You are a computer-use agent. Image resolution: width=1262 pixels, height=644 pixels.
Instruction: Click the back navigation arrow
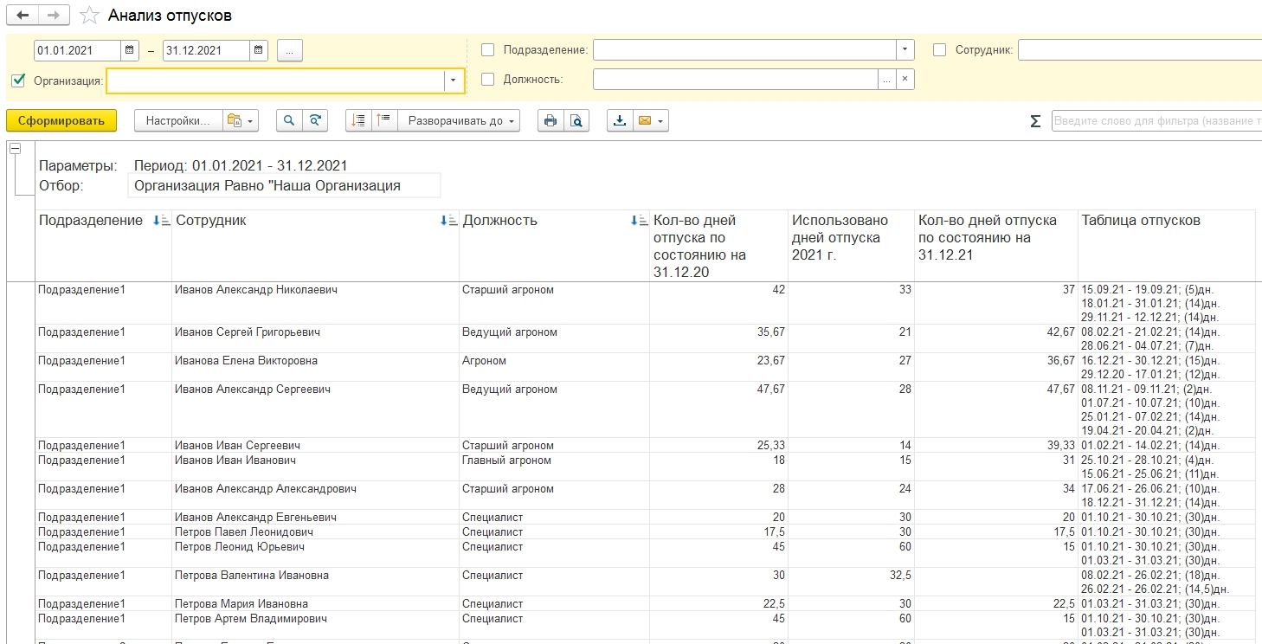coord(23,16)
